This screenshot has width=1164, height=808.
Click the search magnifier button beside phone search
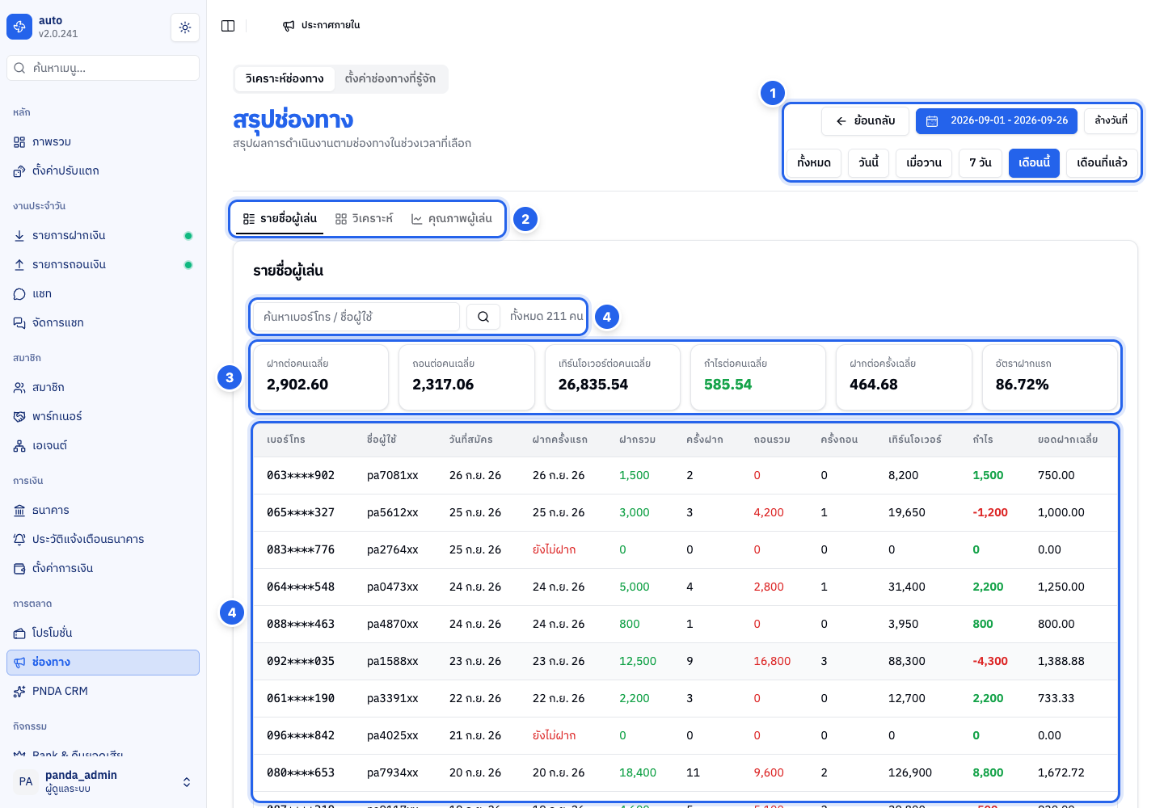tap(483, 317)
